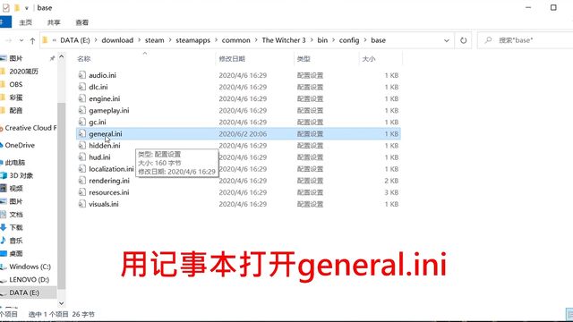Expand the address bar history dropdown
The height and width of the screenshot is (322, 573).
[447, 40]
